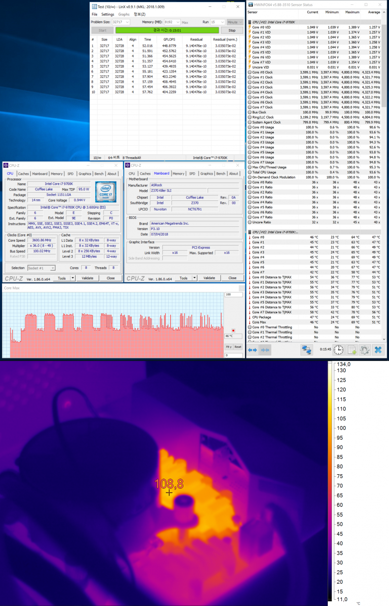Switch to Bench tab in left CPU-Z window

(99, 174)
